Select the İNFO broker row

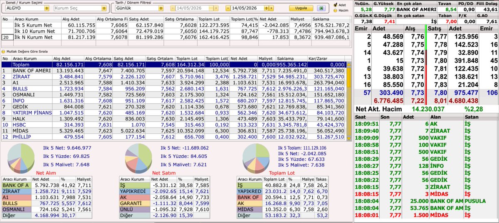[x=173, y=100]
